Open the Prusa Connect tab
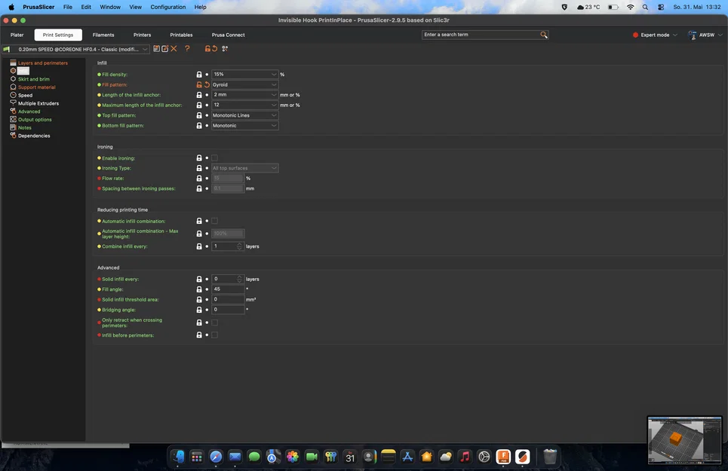Viewport: 728px width, 471px height. (228, 35)
